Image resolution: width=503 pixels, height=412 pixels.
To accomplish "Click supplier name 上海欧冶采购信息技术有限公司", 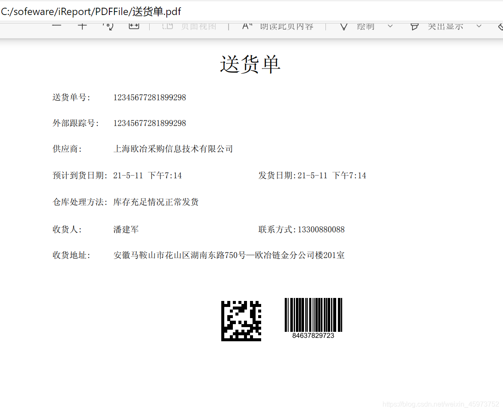I will point(173,149).
